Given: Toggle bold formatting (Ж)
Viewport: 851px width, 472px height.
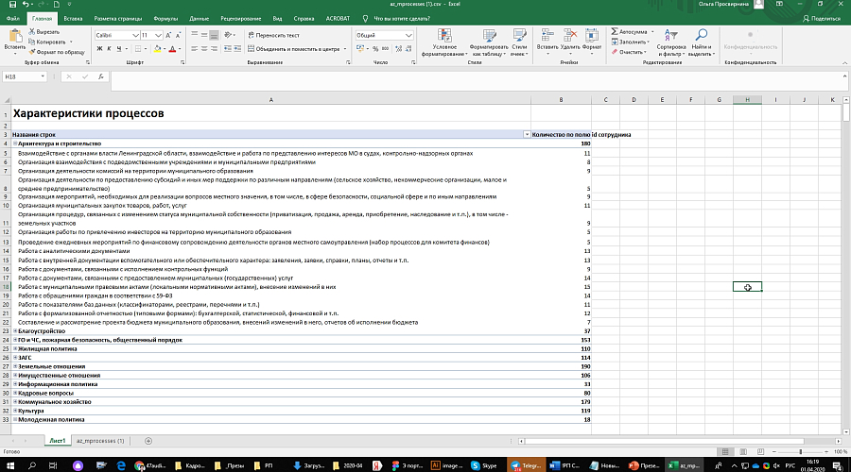Looking at the screenshot, I should tap(99, 49).
